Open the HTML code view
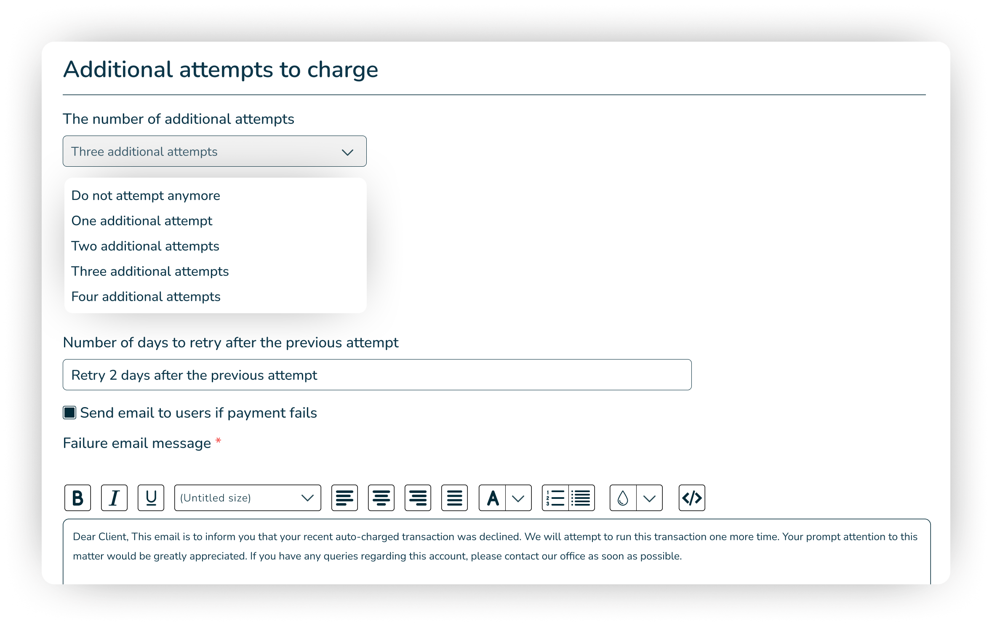Screen dimensions: 992x626 (691, 498)
